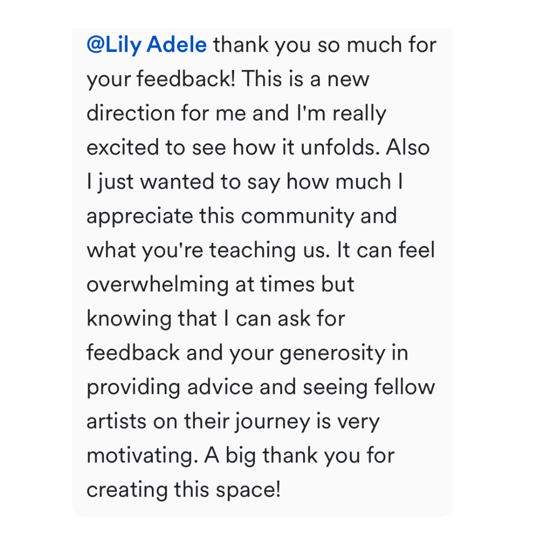Click the text 'your feedback!' on second line
The image size is (552, 533).
161,79
